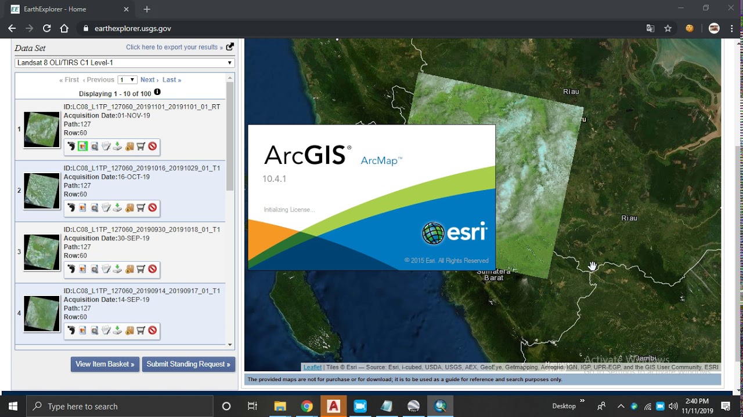This screenshot has height=417, width=743.
Task: Open the 30-SEP-19 scene thumbnail
Action: point(42,253)
